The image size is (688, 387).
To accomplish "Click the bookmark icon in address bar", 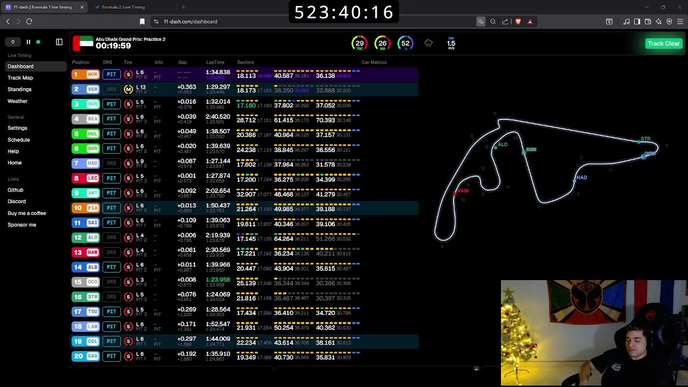I will pos(142,21).
